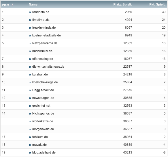This screenshot has height=157, width=168.
Task: Click the arrow icon before Daggis-Welt de
Action: pyautogui.click(x=30, y=90)
